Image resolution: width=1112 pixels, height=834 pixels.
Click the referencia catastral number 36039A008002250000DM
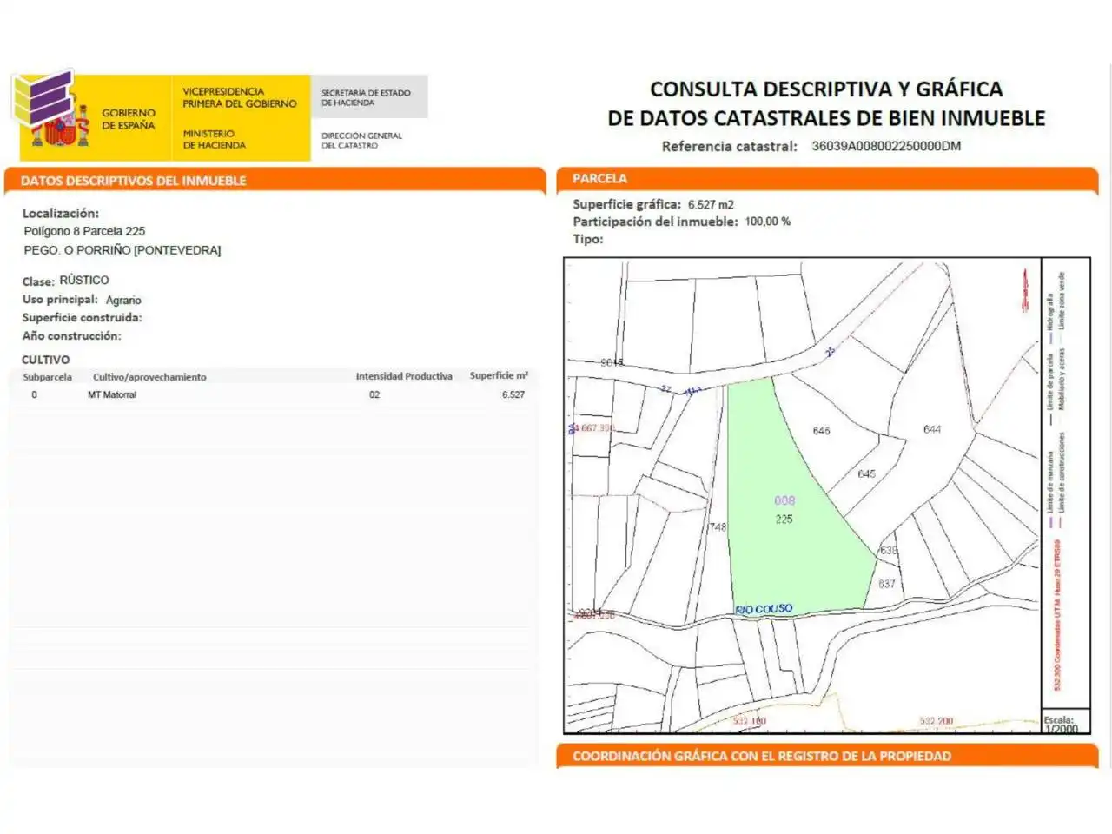[x=886, y=146]
